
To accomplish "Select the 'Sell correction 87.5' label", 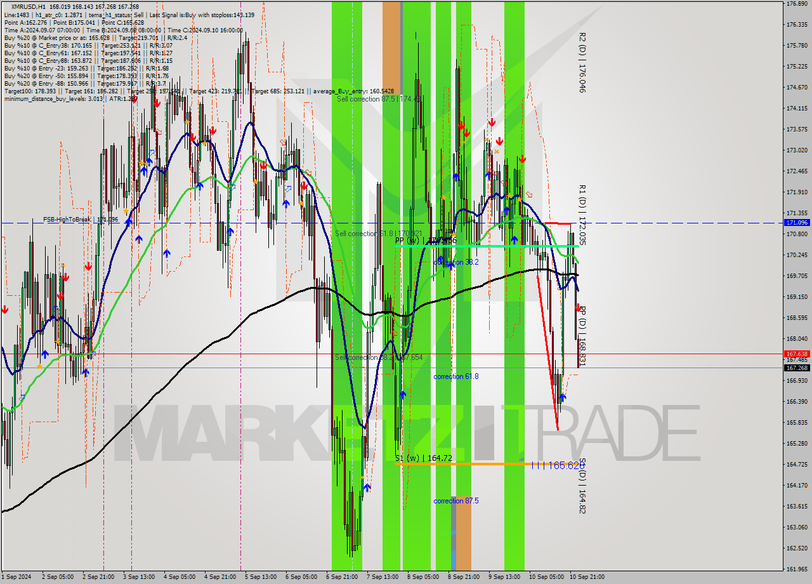I will point(378,99).
